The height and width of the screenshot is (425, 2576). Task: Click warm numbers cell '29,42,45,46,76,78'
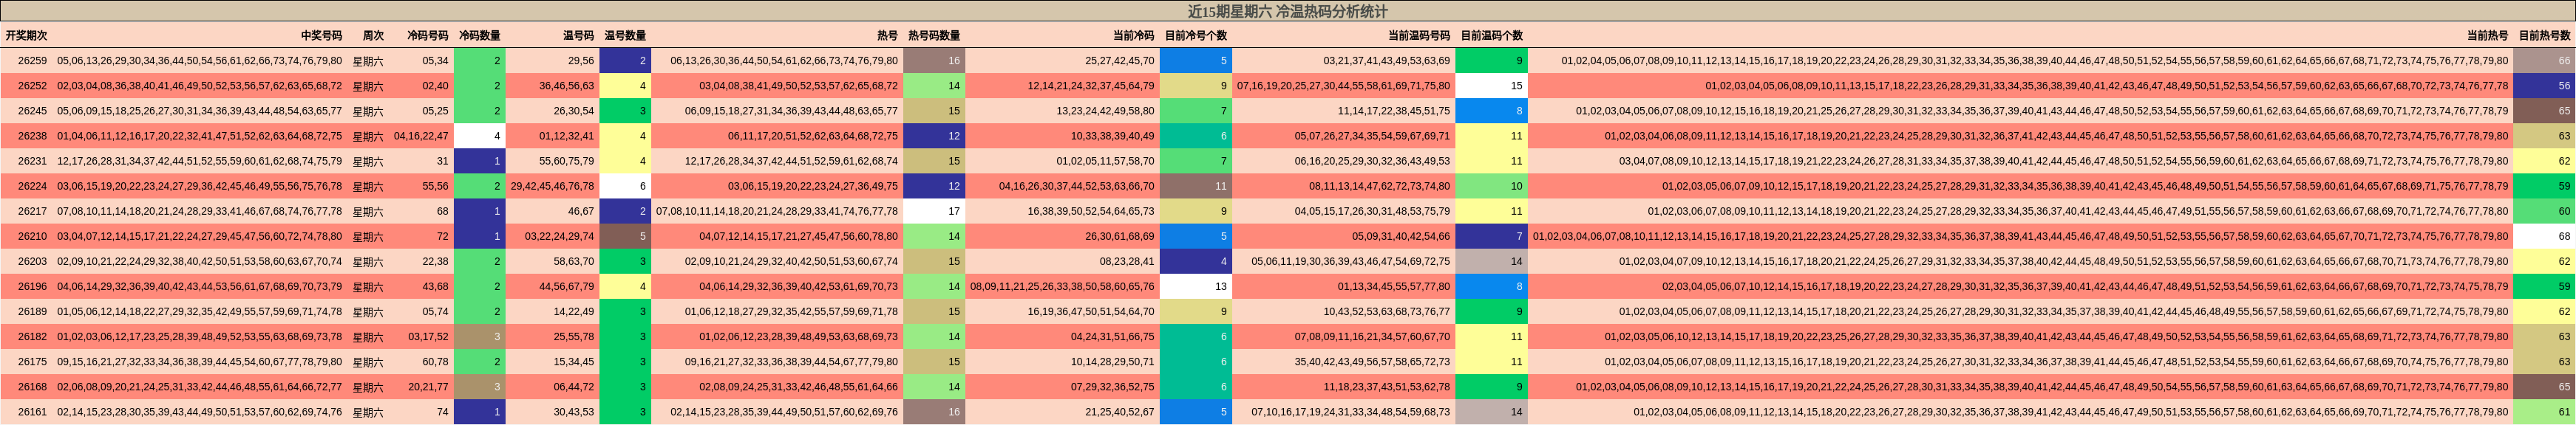coord(552,185)
